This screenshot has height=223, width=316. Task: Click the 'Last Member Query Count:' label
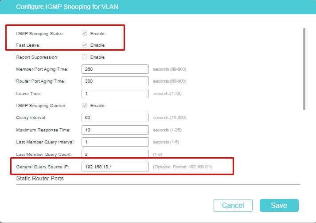(x=44, y=154)
